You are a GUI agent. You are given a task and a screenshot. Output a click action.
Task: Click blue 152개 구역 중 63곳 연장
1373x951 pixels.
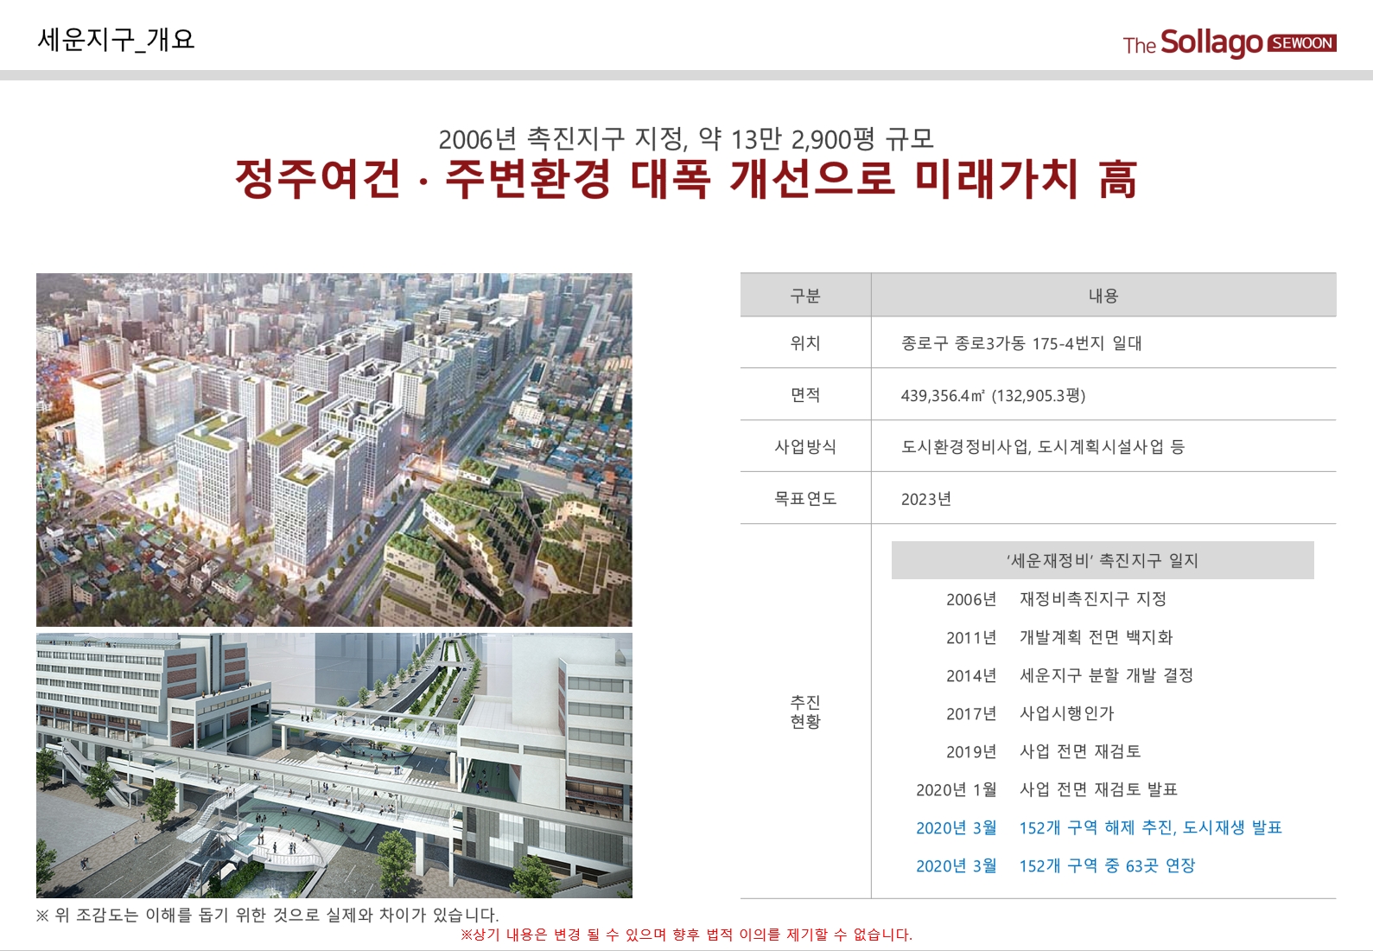coord(1107,865)
